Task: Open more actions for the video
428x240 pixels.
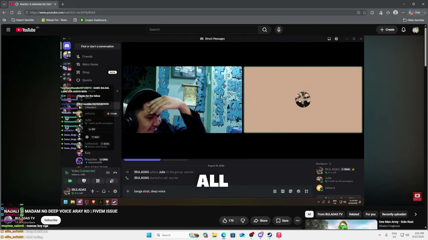Action: pos(297,221)
